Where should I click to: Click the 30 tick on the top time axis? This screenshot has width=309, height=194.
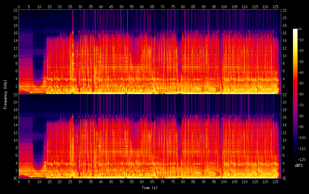pos(80,7)
